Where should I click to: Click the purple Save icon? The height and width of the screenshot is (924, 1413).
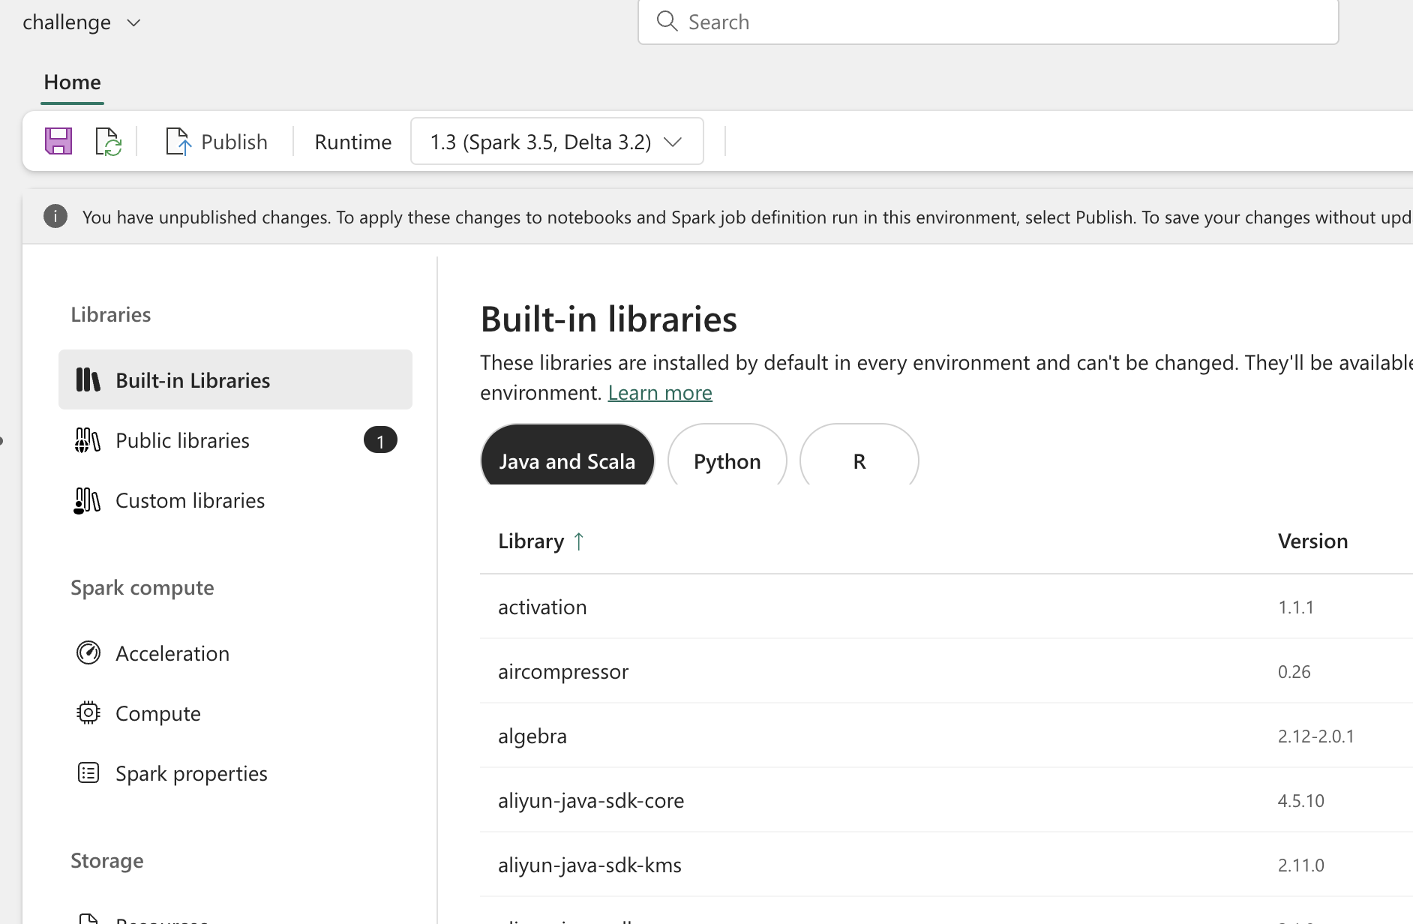click(58, 141)
